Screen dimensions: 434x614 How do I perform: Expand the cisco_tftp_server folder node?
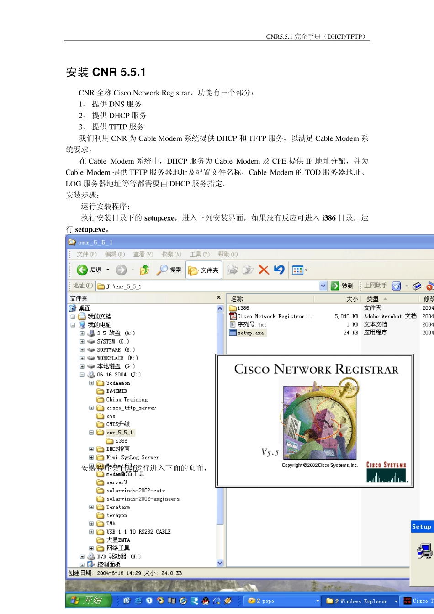(x=91, y=408)
